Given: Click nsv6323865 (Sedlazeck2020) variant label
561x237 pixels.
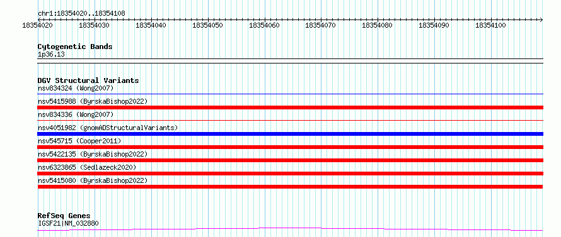Looking at the screenshot, I should pos(87,167).
